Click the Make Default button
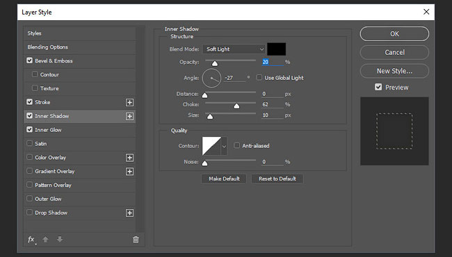Image resolution: width=452 pixels, height=257 pixels. [224, 179]
